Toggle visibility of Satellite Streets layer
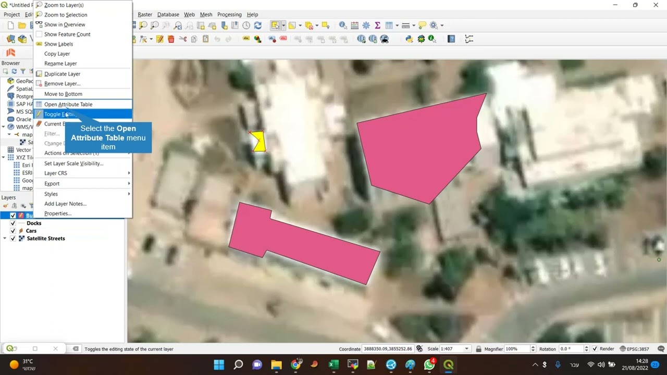 pos(13,239)
